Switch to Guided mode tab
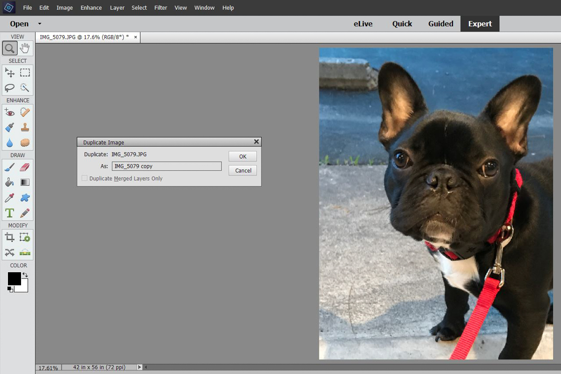The height and width of the screenshot is (374, 561). 441,24
